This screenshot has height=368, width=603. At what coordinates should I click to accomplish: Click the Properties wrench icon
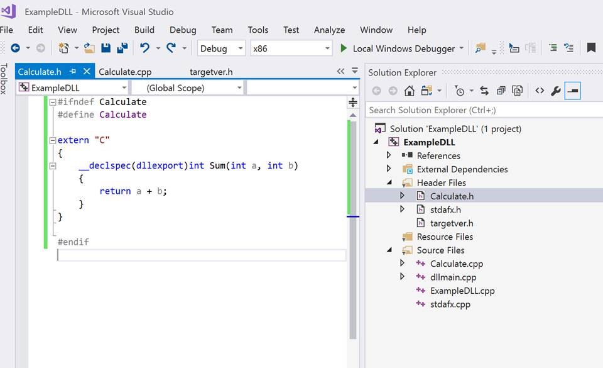point(555,91)
